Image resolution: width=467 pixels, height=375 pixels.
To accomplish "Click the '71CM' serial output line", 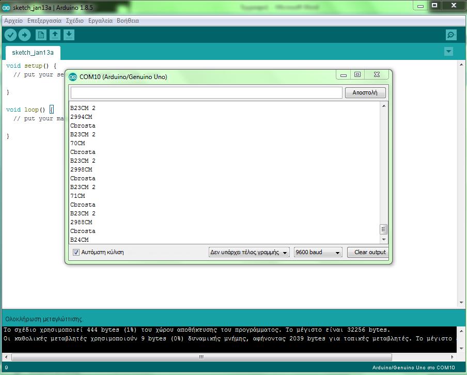I will [x=77, y=196].
